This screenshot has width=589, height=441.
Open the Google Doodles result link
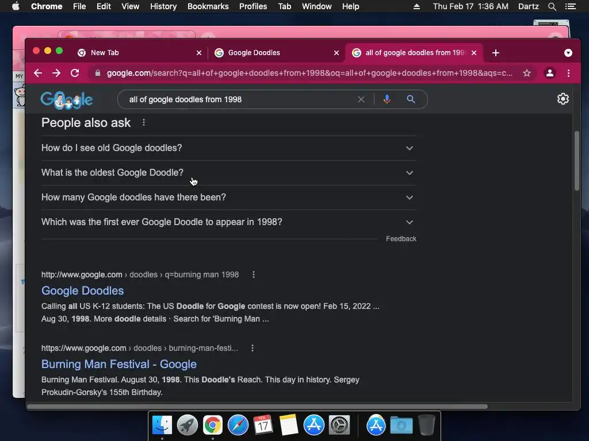83,291
